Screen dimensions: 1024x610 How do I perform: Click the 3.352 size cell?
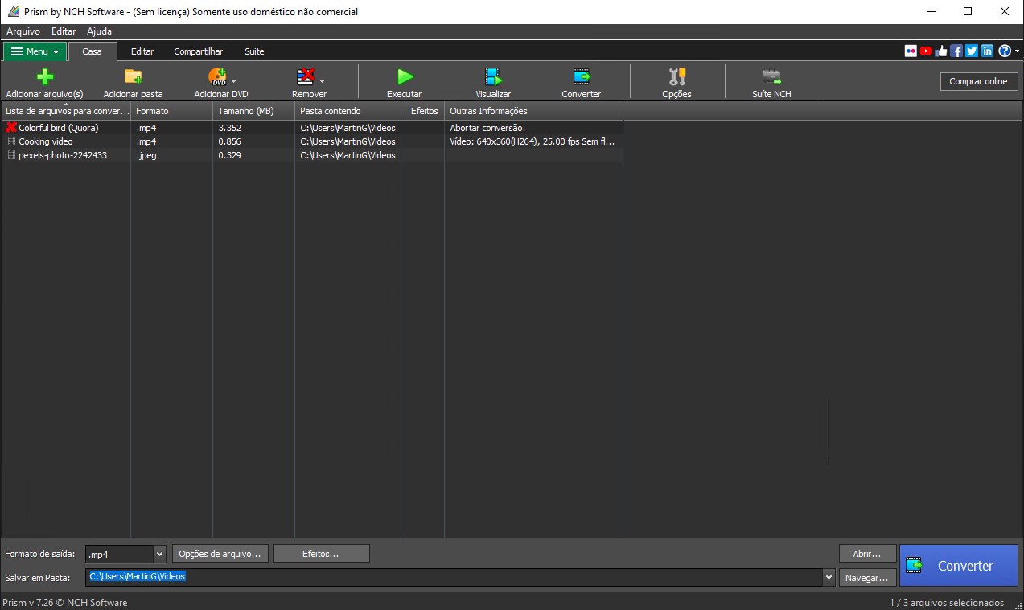click(x=253, y=128)
